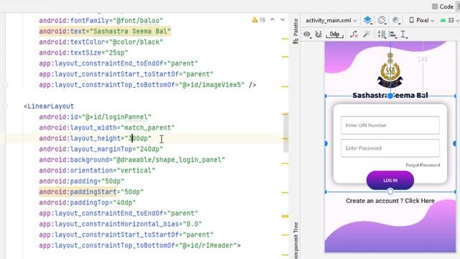Click android:layout_width="match_parent" line

point(107,128)
